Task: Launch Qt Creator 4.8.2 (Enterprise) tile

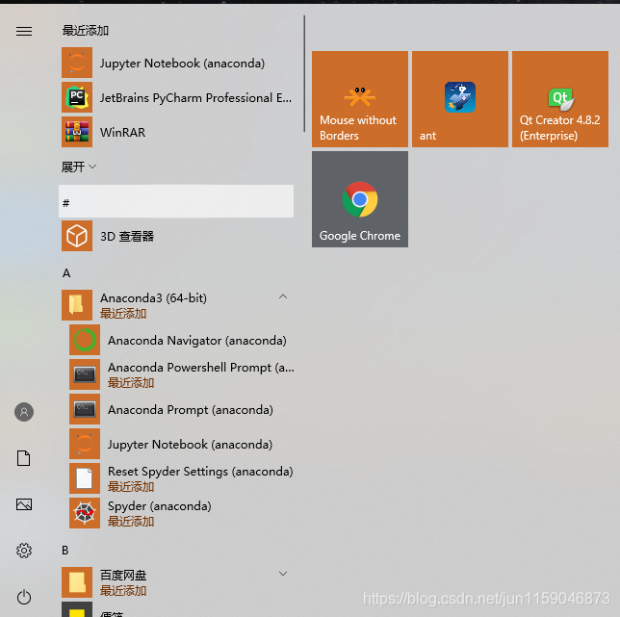Action: pyautogui.click(x=560, y=99)
